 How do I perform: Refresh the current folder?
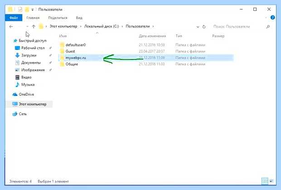pyautogui.click(x=204, y=27)
